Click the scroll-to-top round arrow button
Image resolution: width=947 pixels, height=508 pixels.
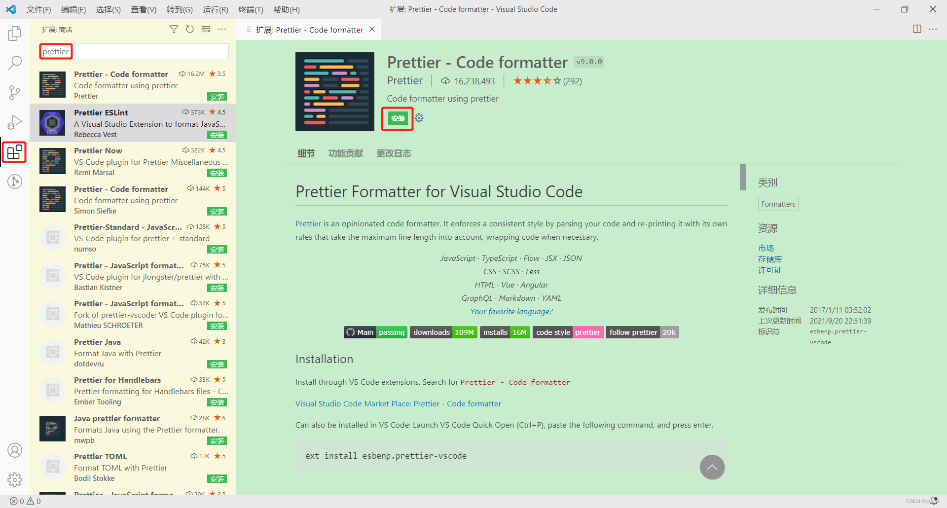click(x=712, y=467)
